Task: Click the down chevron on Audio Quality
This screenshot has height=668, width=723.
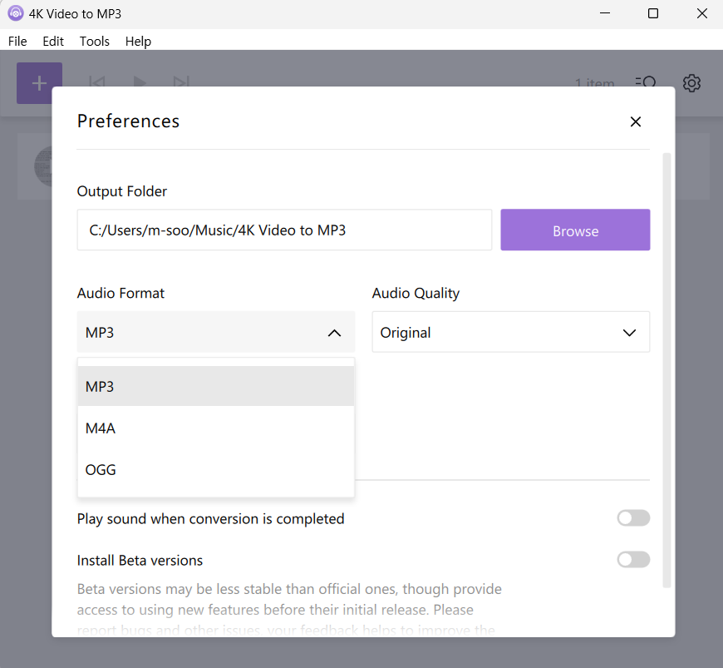Action: tap(629, 333)
